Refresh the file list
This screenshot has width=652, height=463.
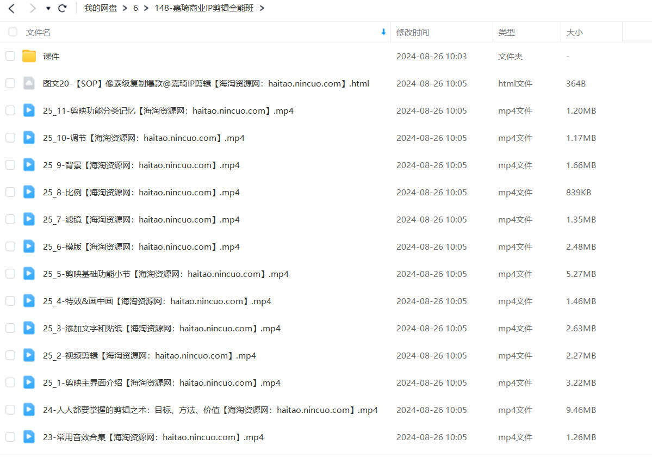[63, 8]
